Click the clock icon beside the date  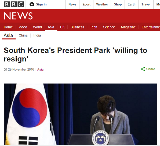[5, 70]
